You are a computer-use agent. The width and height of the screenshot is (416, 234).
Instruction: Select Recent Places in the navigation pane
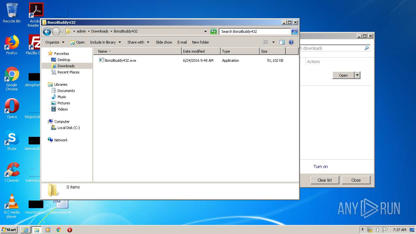coord(65,72)
